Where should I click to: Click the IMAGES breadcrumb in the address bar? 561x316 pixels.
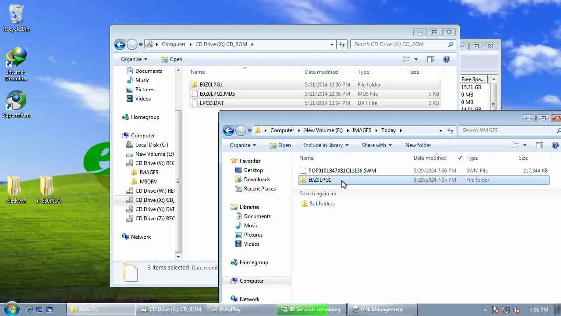coord(362,130)
